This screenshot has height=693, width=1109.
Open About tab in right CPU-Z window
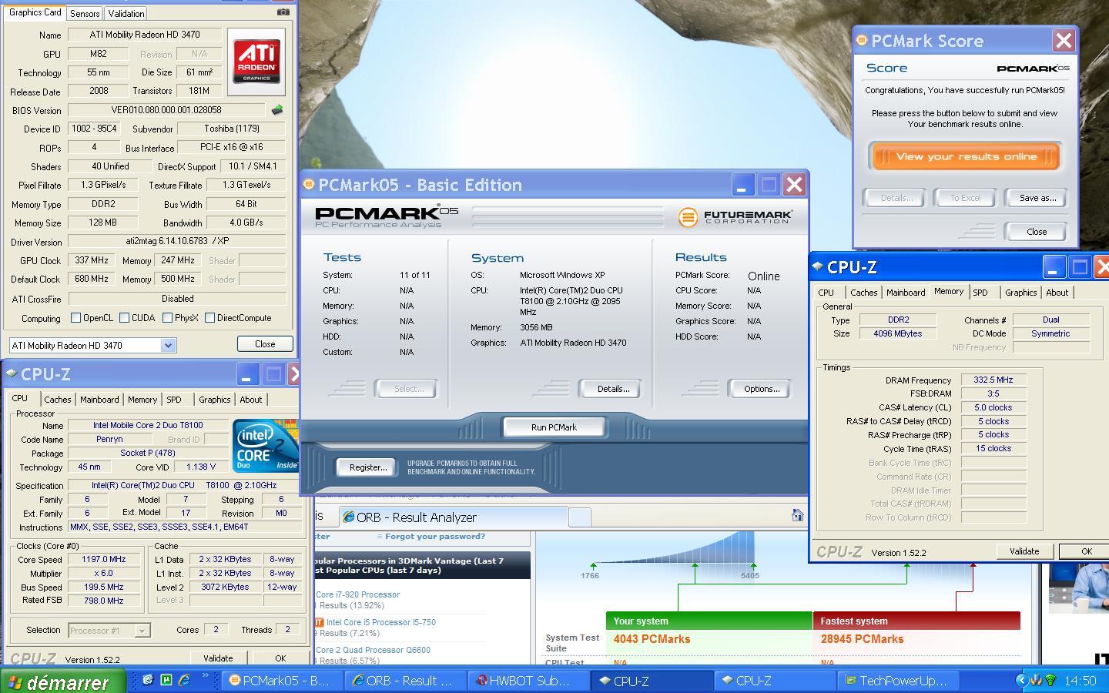[1057, 293]
